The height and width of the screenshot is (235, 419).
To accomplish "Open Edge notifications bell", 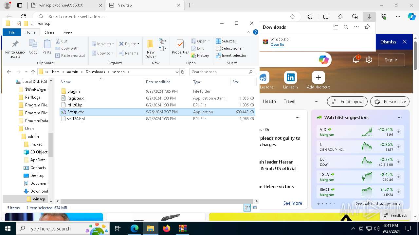I will (356, 60).
